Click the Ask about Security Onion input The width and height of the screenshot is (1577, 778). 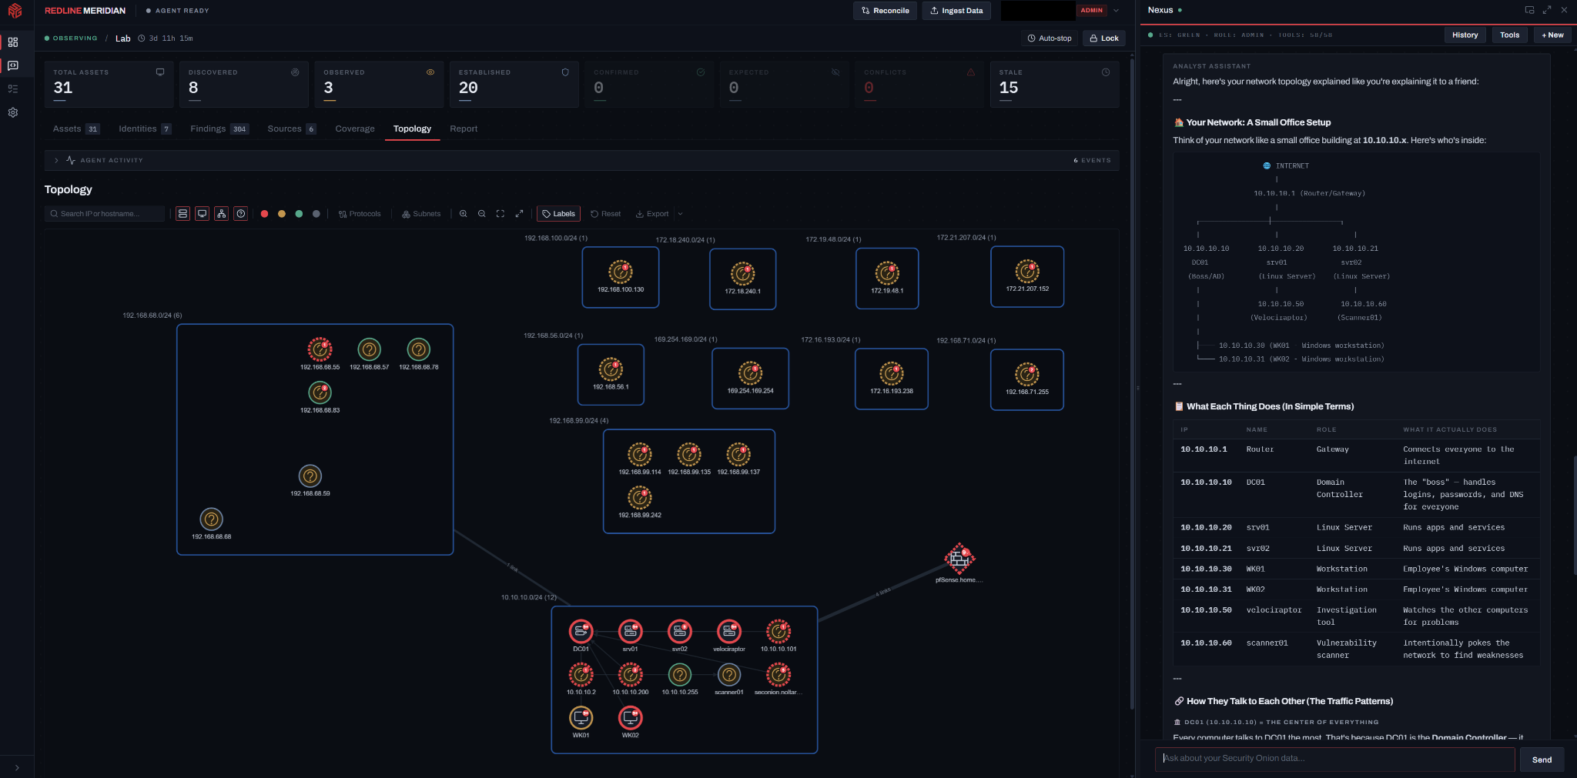pos(1334,759)
